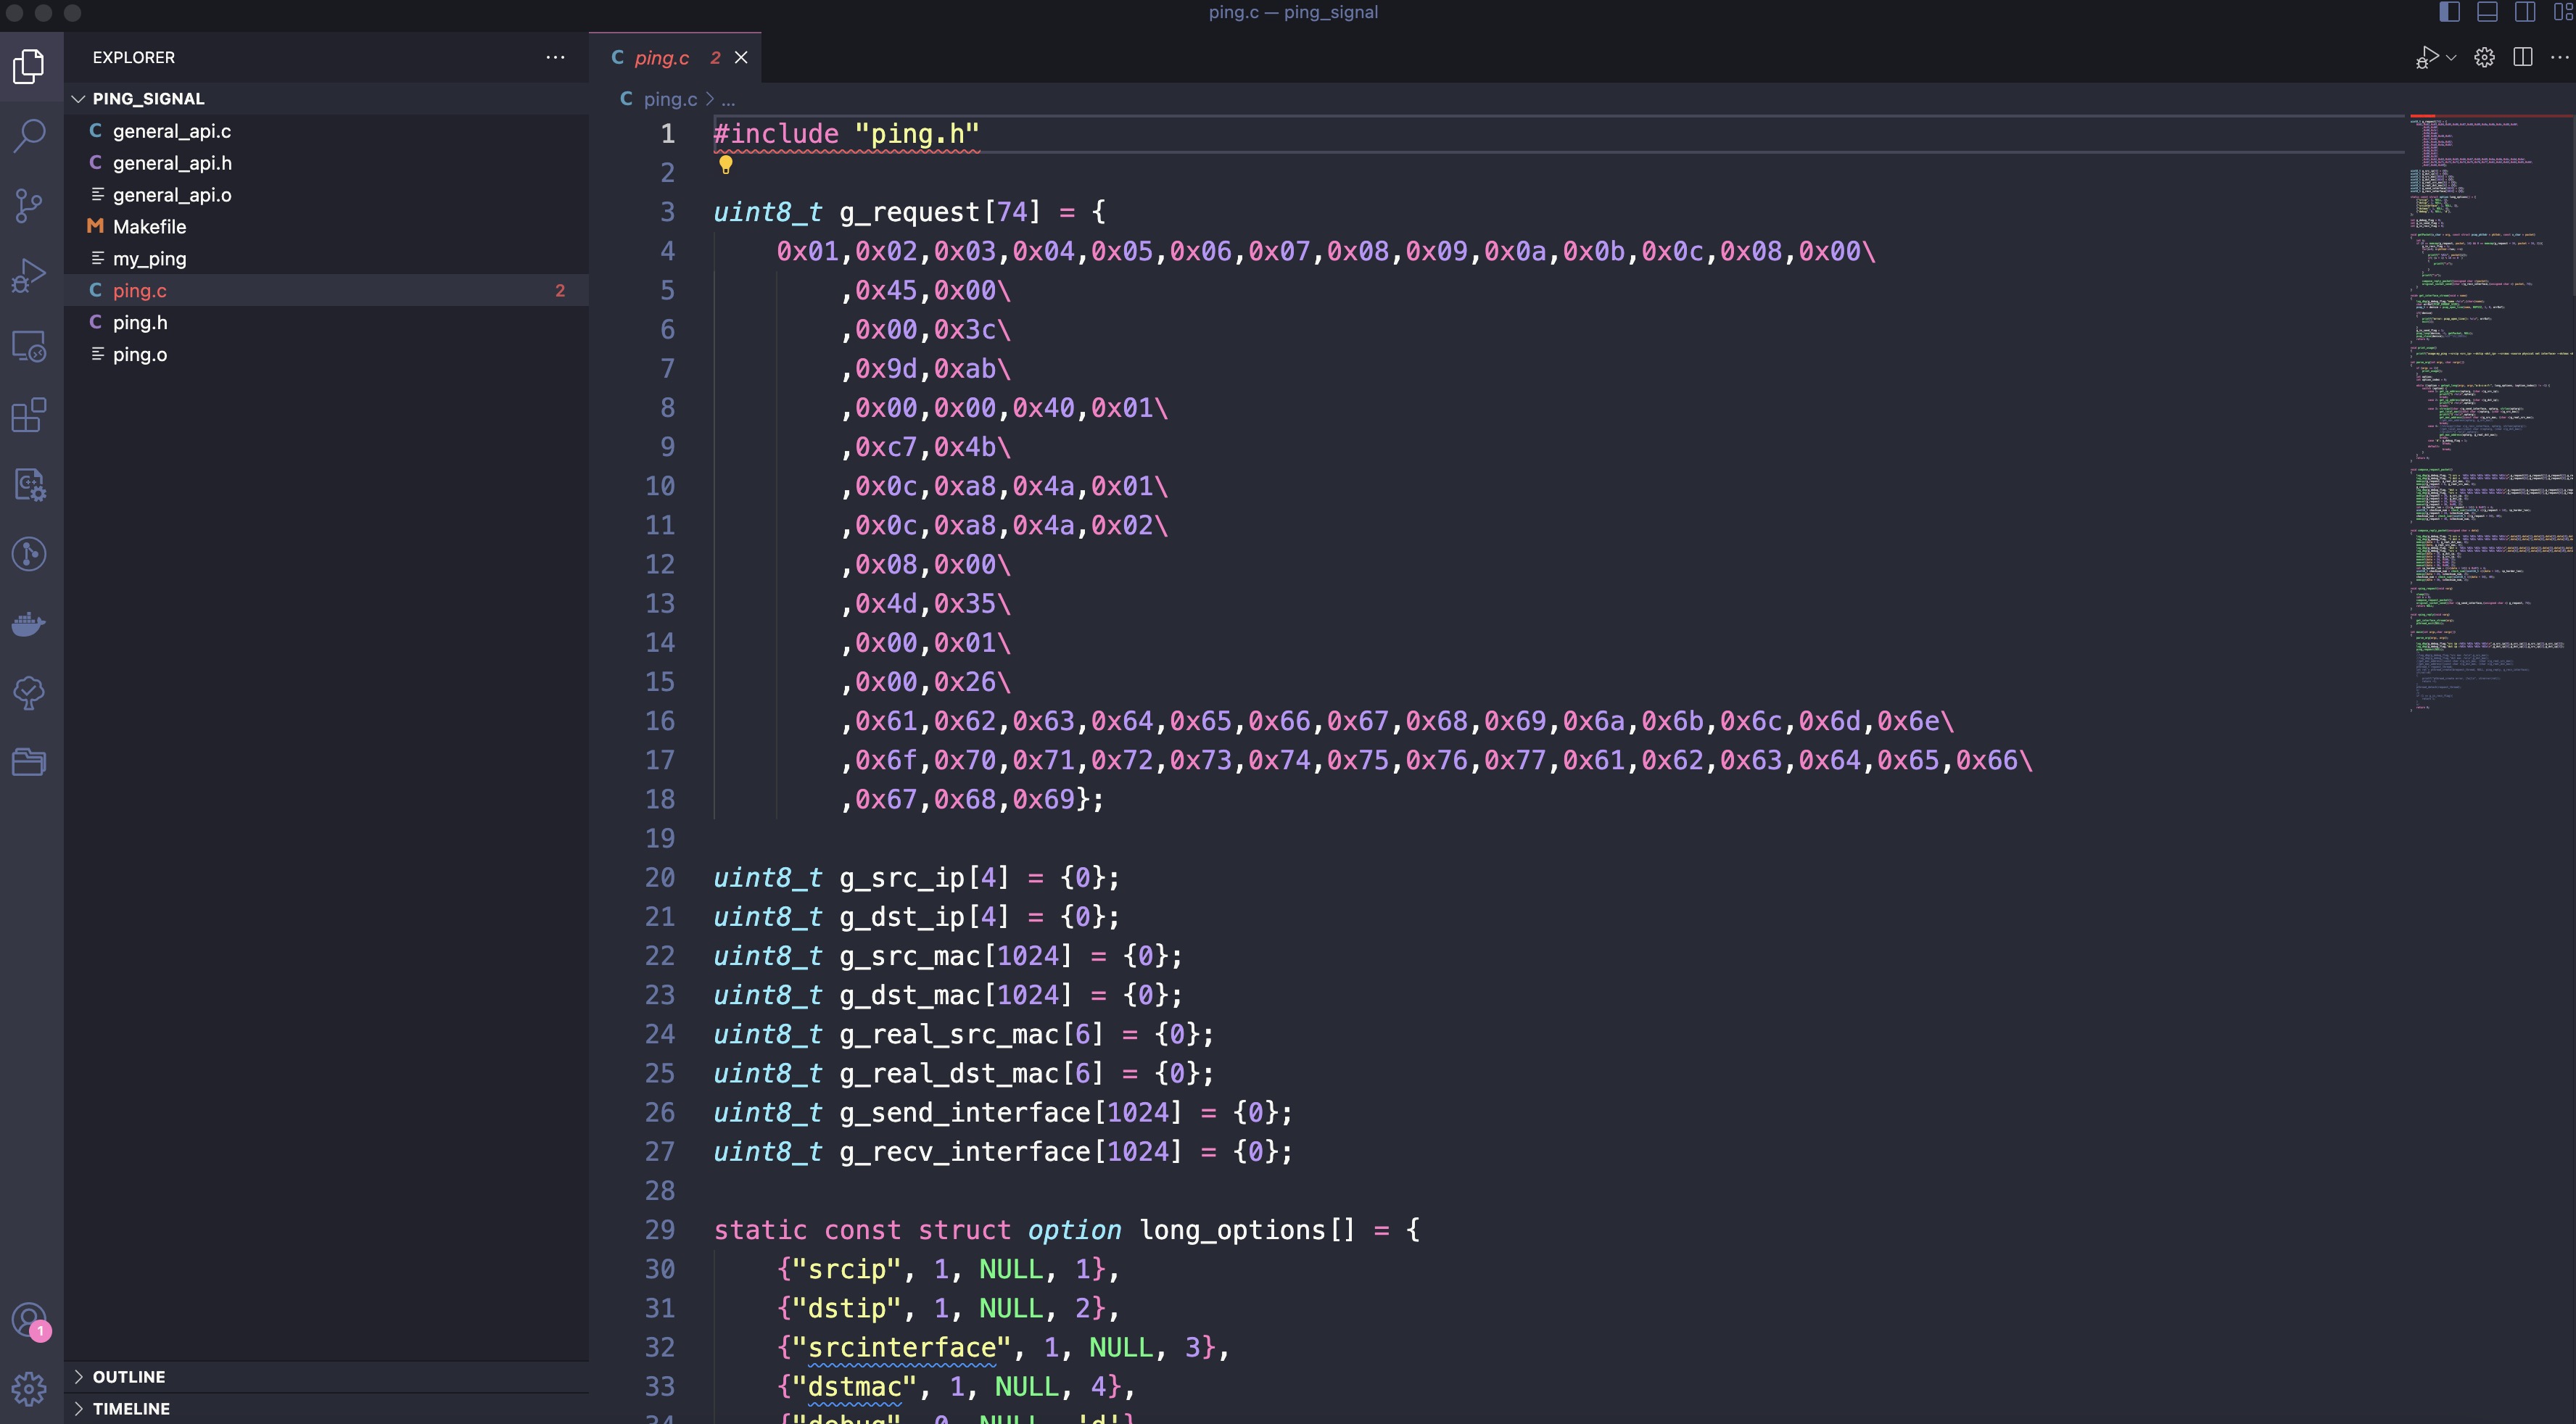Open the Docker view icon
This screenshot has width=2576, height=1424.
click(x=29, y=624)
